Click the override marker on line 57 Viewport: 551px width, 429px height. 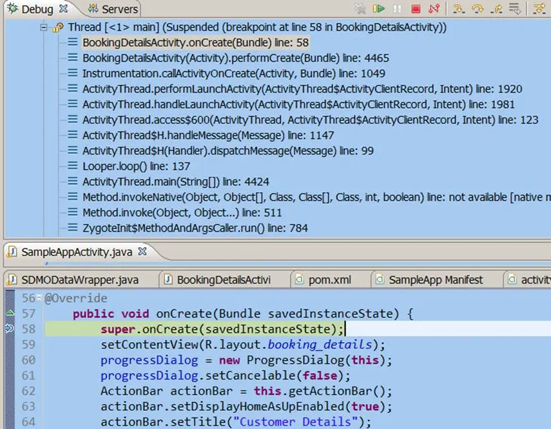(10, 313)
